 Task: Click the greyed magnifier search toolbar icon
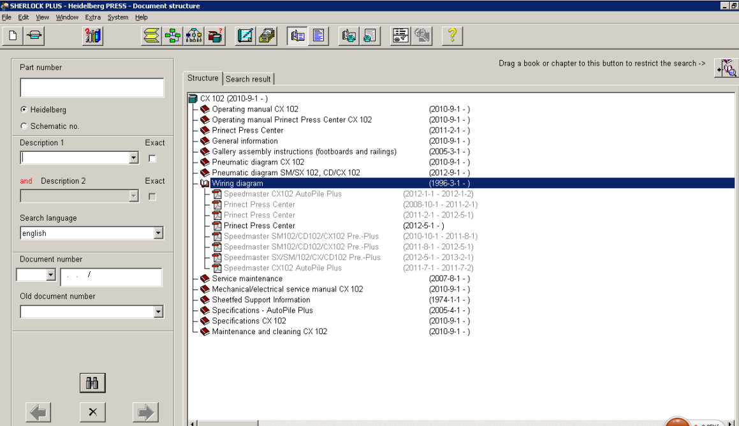click(x=422, y=36)
